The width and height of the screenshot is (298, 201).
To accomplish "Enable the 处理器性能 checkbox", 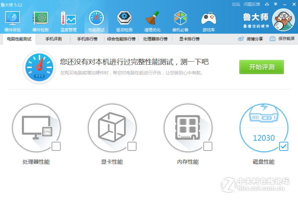I will (56, 146).
